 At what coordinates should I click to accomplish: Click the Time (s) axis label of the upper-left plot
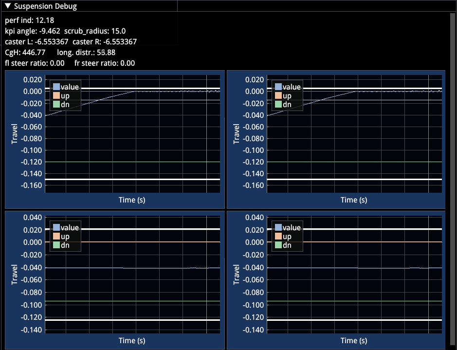132,200
